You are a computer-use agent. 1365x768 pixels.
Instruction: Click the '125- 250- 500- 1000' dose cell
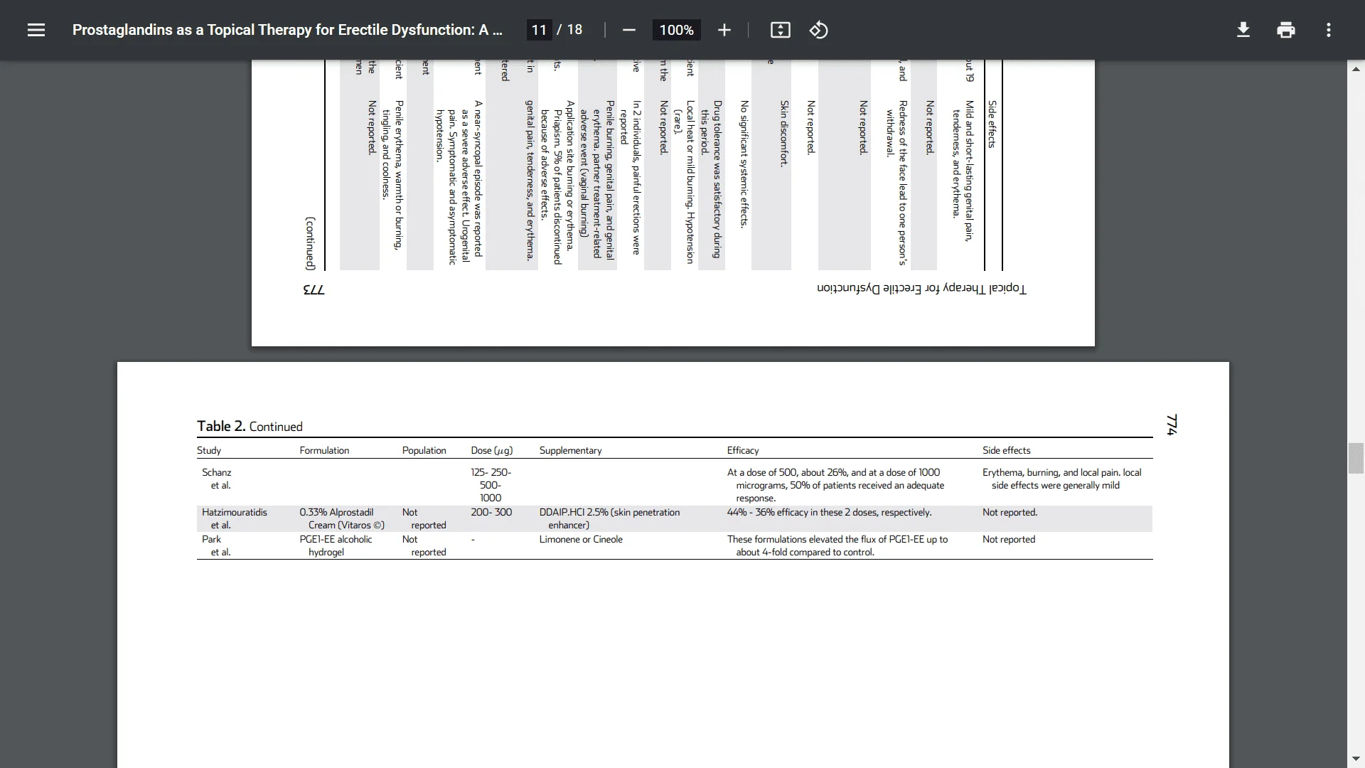point(491,485)
